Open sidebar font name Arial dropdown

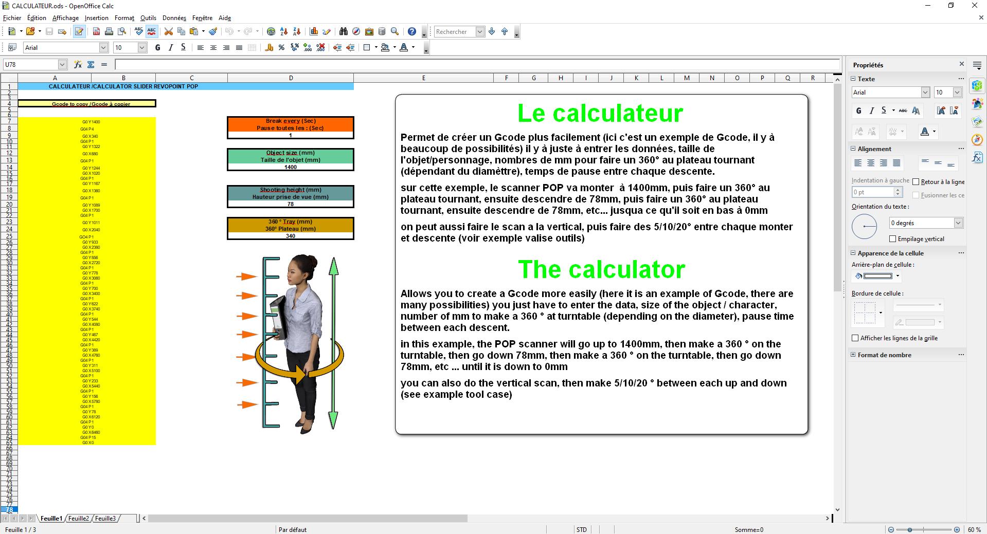(x=925, y=92)
